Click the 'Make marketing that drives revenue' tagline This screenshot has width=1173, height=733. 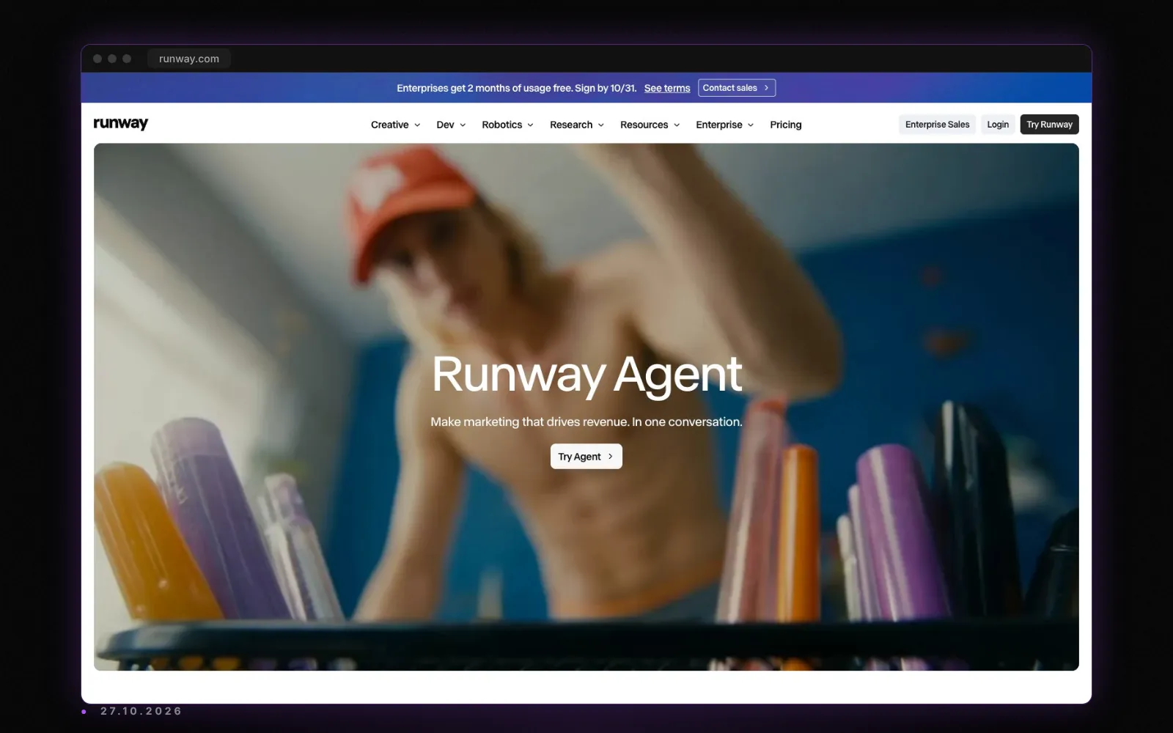[586, 421]
